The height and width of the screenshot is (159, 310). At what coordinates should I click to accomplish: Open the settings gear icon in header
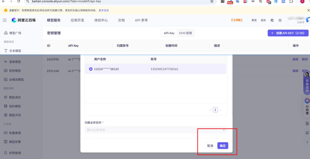280,20
